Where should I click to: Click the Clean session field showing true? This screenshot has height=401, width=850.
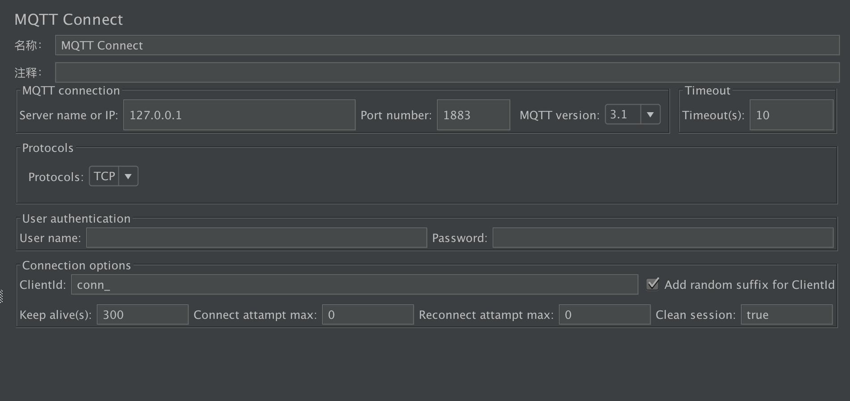(786, 314)
